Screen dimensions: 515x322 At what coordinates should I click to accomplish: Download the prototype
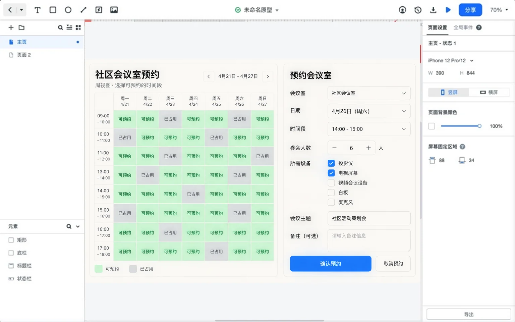click(x=433, y=10)
